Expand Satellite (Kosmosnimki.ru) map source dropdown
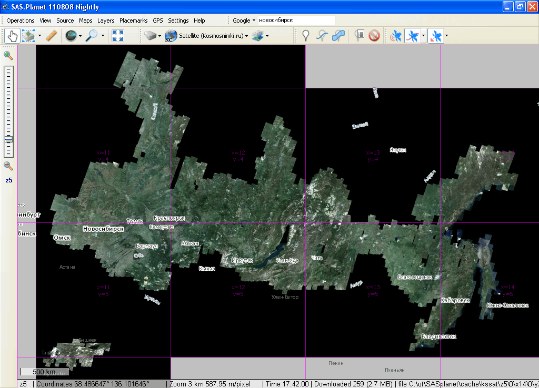Image resolution: width=539 pixels, height=388 pixels. [246, 36]
